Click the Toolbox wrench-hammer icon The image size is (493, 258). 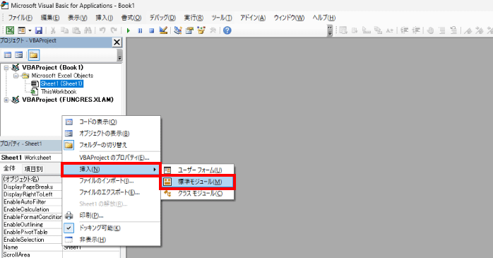pos(213,30)
